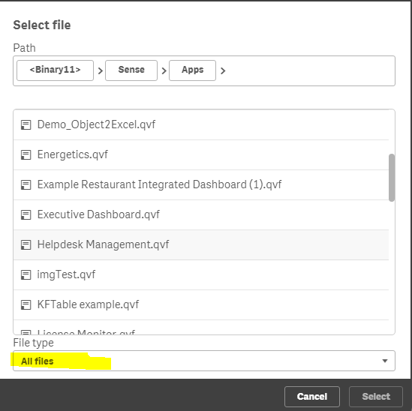Click the file icon beside Executive Dashboard.qvf
Screen dimensions: 412x411
coord(26,214)
